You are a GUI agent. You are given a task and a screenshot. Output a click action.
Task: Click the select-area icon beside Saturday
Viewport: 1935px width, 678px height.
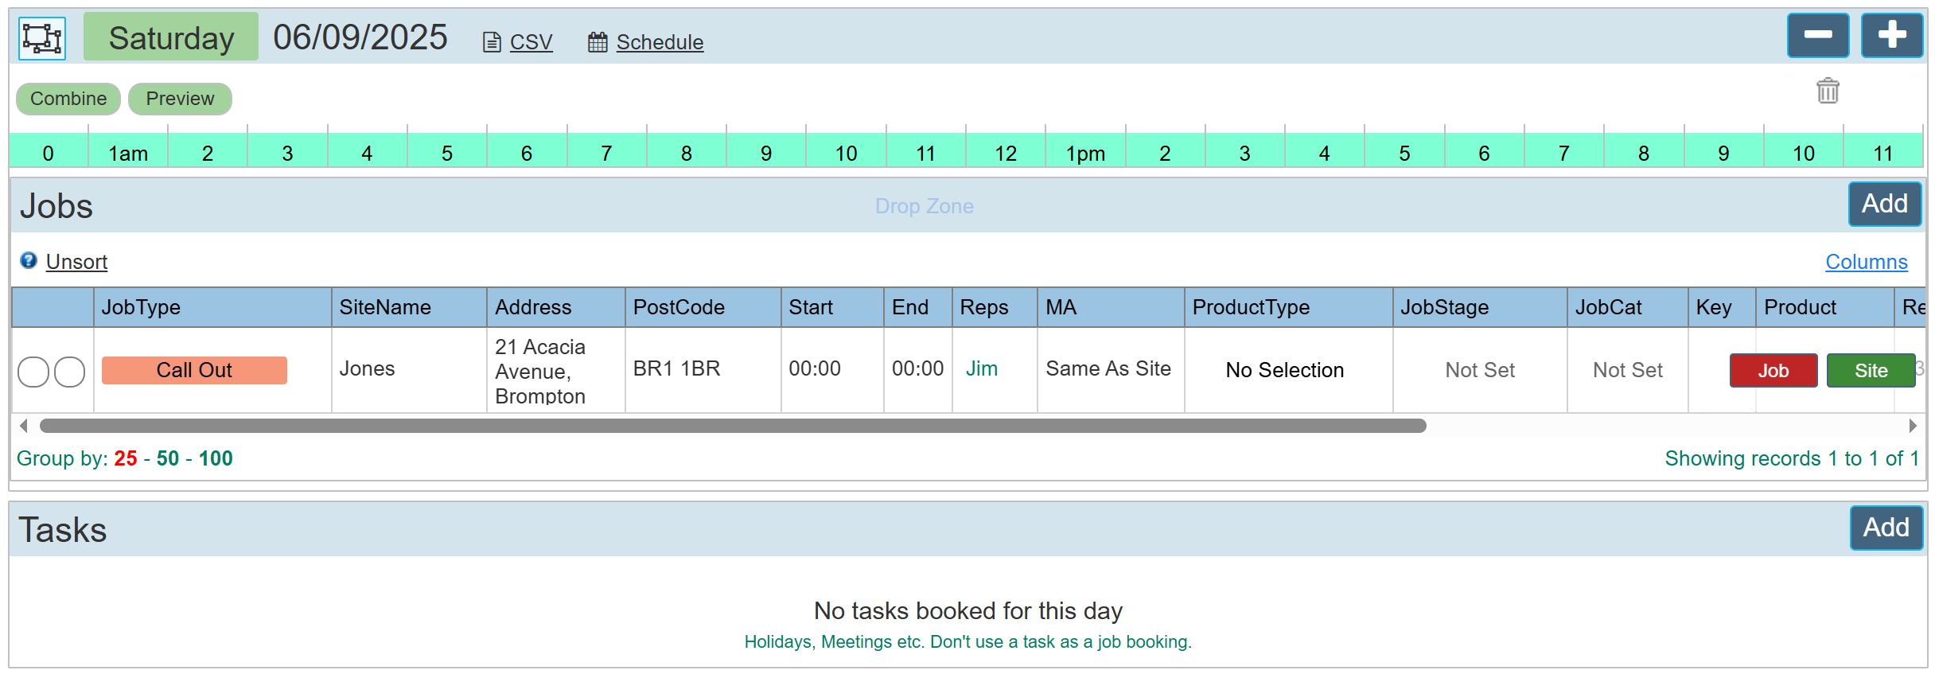pyautogui.click(x=42, y=38)
